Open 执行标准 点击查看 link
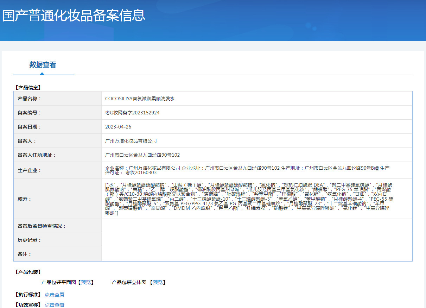426x308 pixels. (x=55, y=295)
